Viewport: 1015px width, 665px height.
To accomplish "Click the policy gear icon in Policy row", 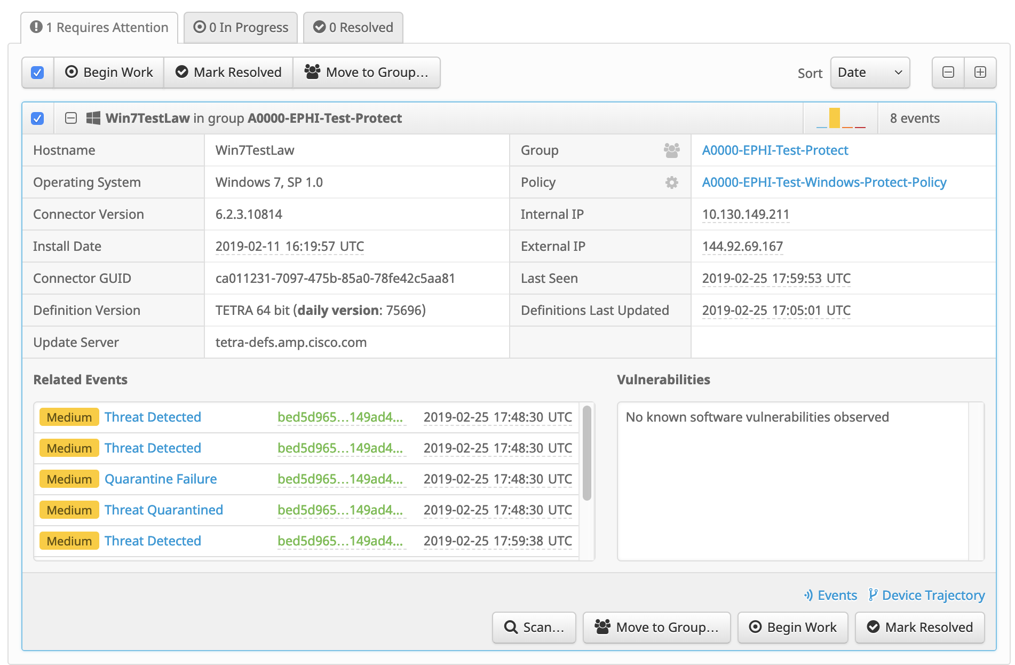I will [672, 183].
